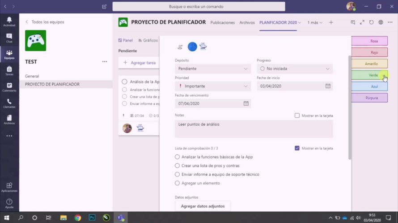
Task: Switch to Panel view
Action: click(x=125, y=40)
